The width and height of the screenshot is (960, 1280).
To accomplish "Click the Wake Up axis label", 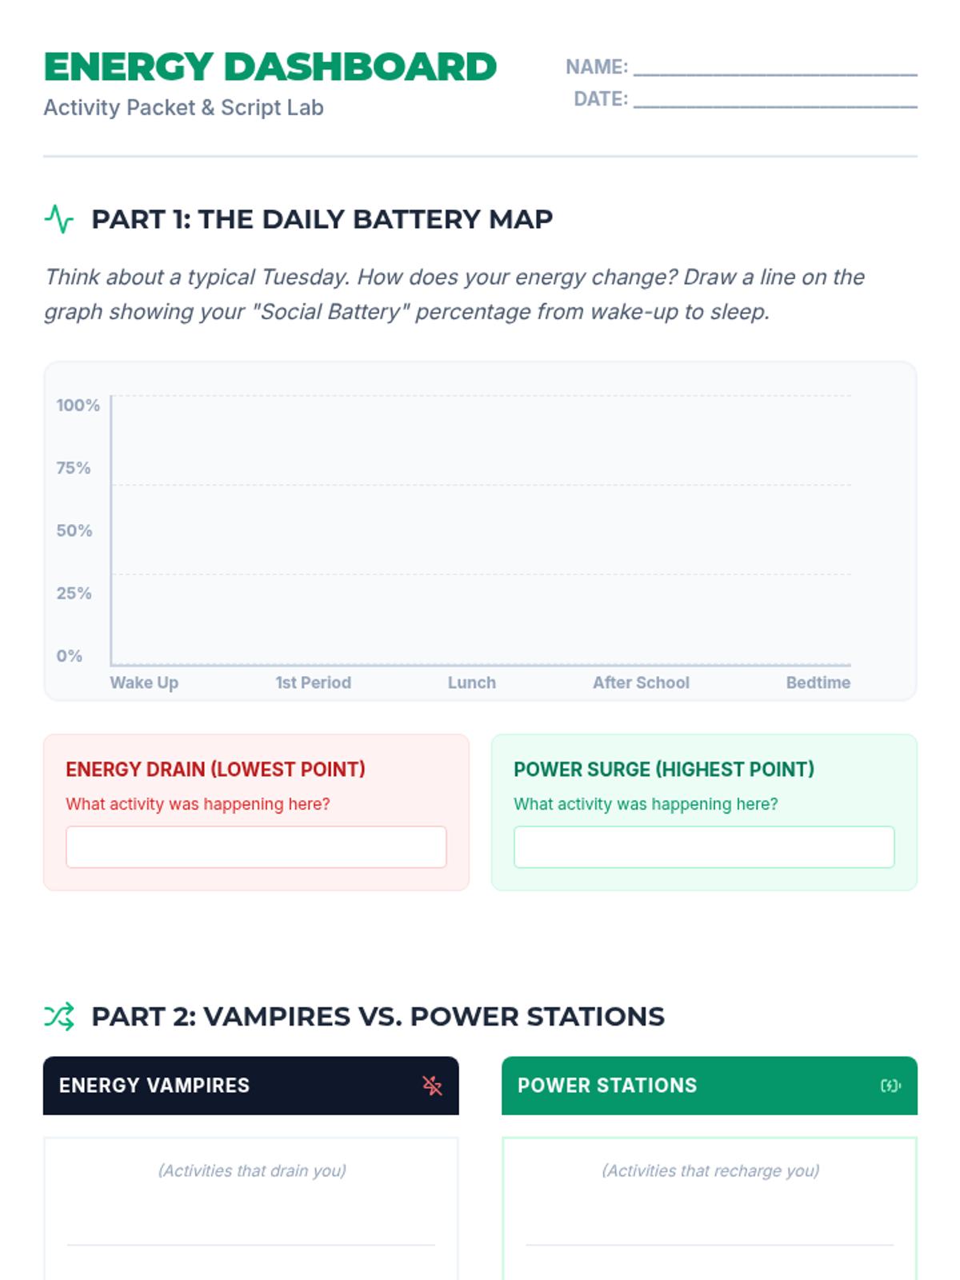I will [x=144, y=682].
